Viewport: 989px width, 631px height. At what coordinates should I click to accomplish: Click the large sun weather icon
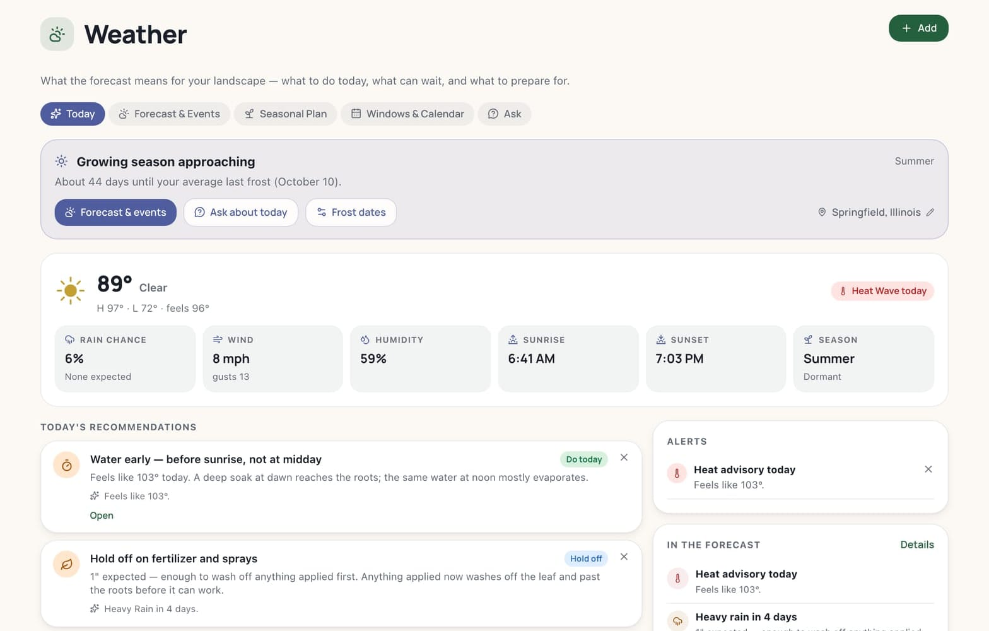pyautogui.click(x=71, y=291)
